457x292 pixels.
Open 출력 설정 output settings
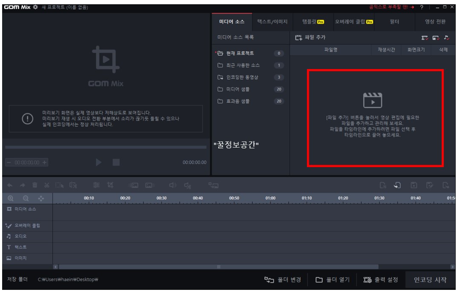tap(381, 280)
